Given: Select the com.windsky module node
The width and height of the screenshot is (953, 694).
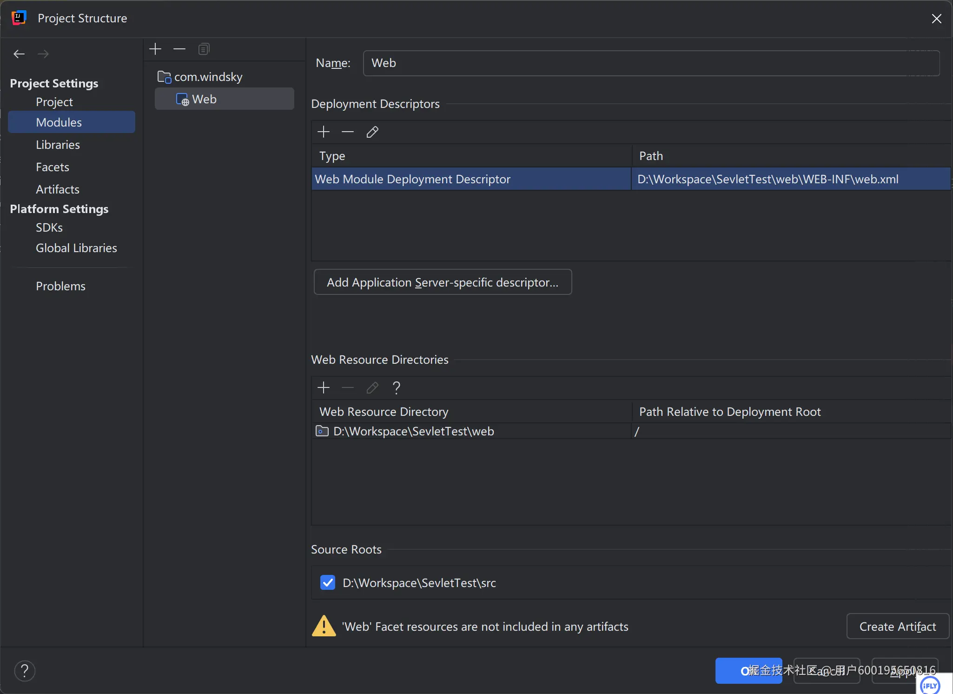Looking at the screenshot, I should (208, 77).
